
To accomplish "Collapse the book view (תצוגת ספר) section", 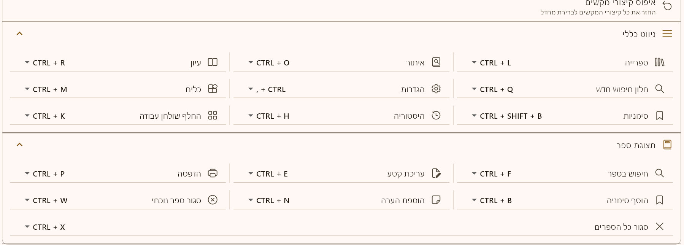I will coord(19,145).
